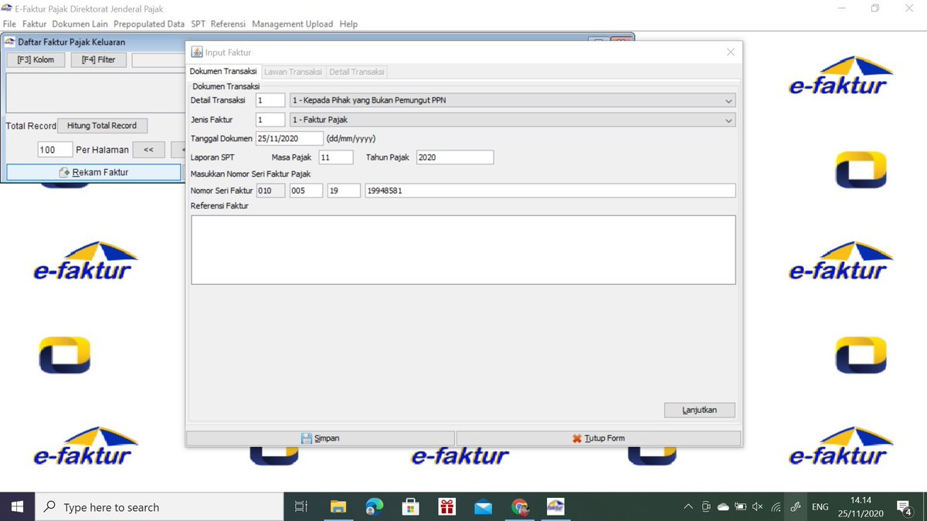Select the Lawan Transaksi tab

pyautogui.click(x=293, y=72)
